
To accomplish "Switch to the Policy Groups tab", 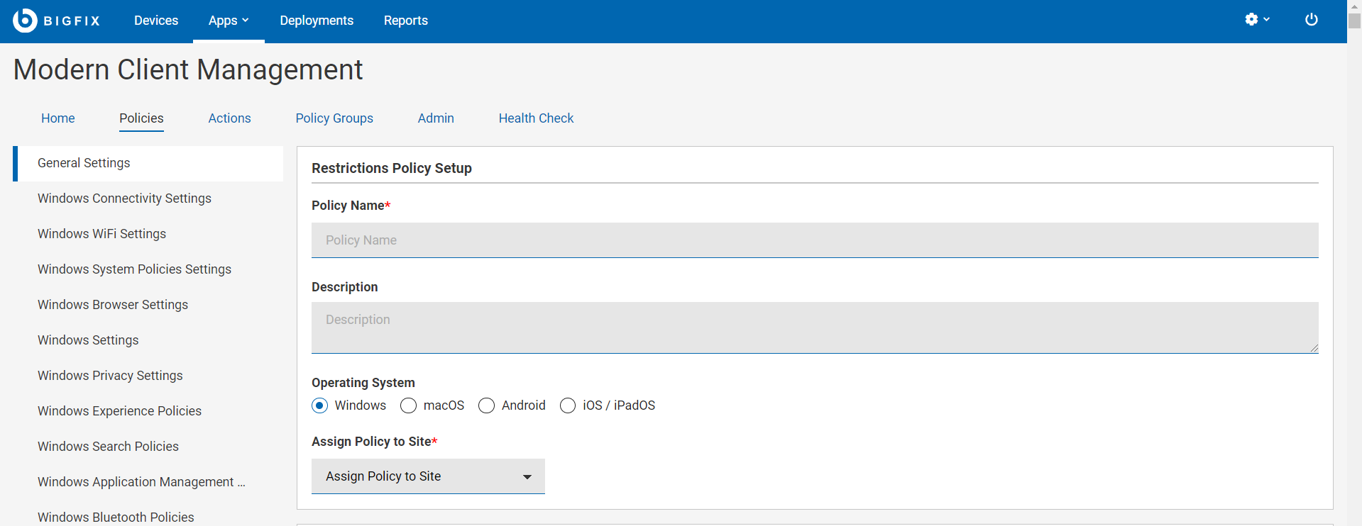I will 334,118.
